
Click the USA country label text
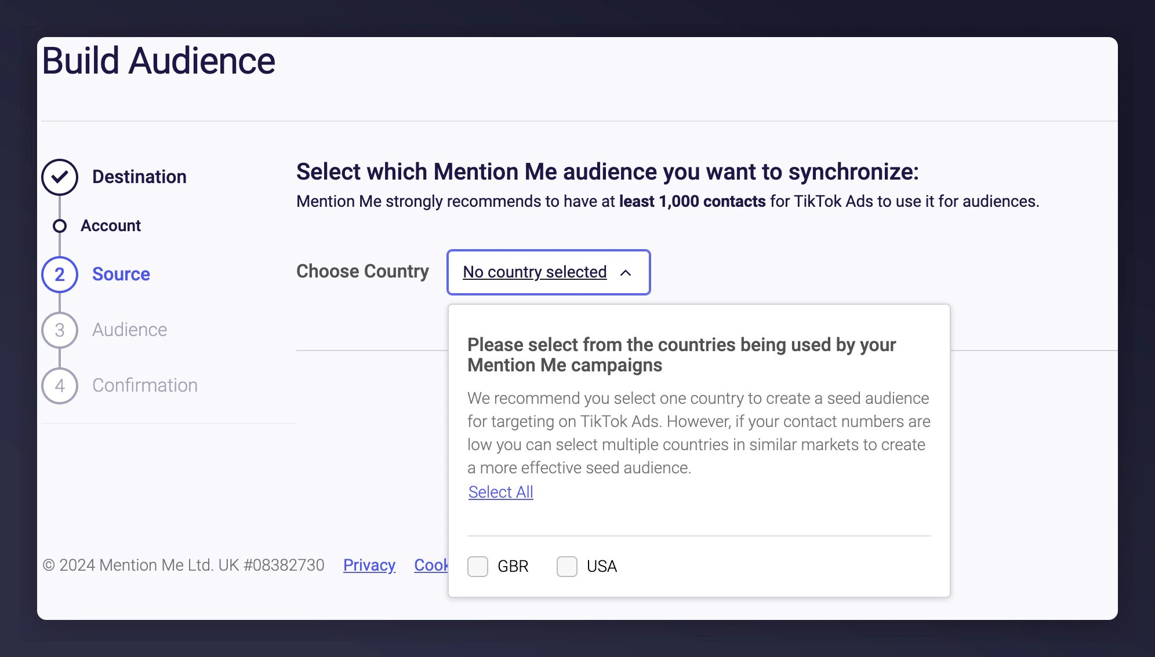[x=602, y=567]
